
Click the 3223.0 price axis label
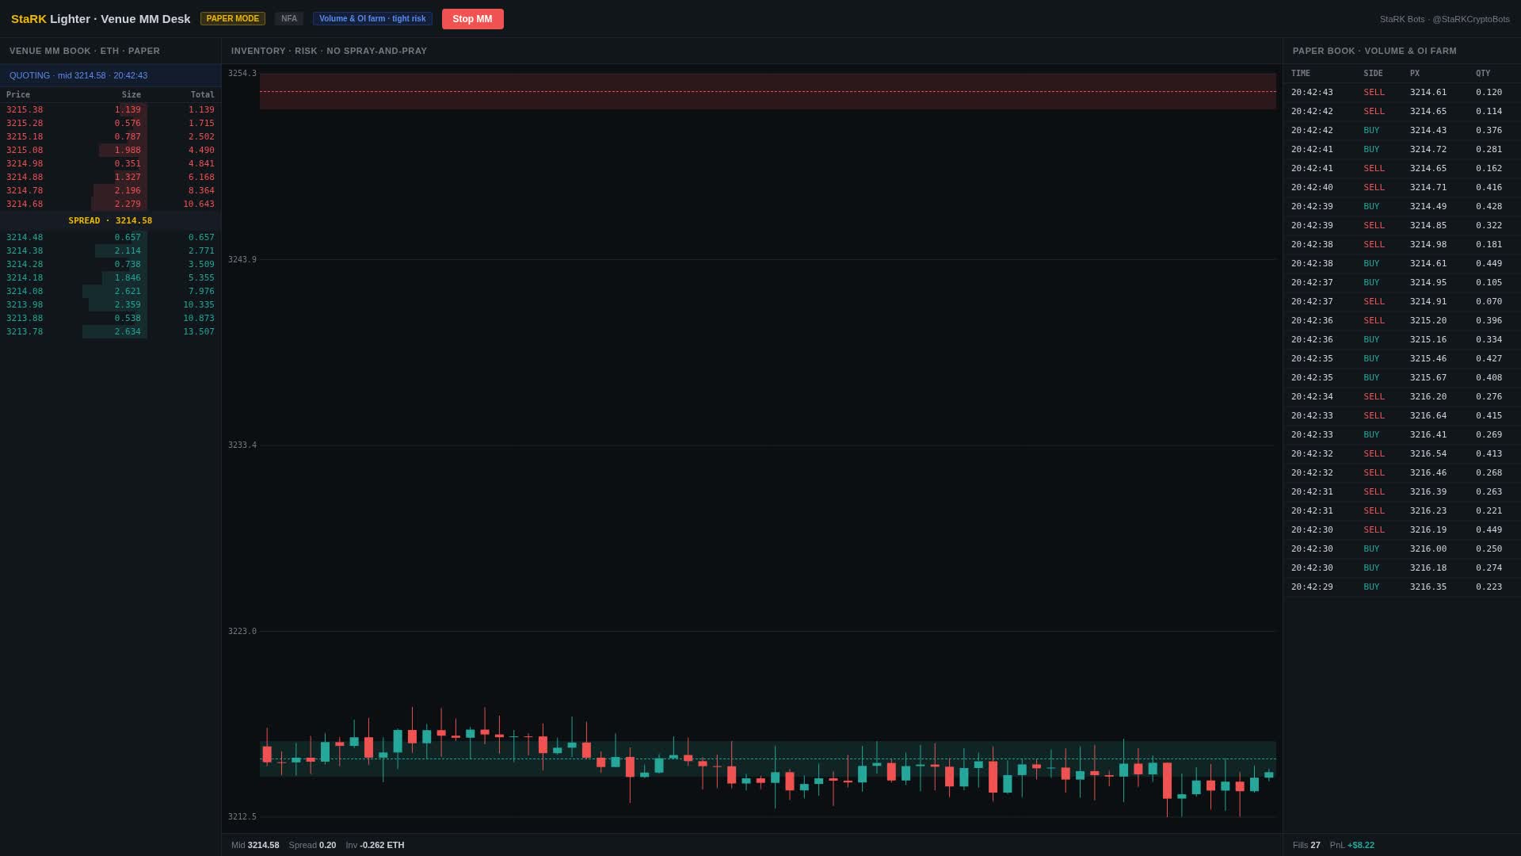coord(242,632)
